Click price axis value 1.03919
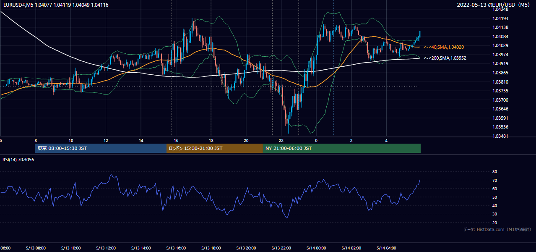 [500, 63]
